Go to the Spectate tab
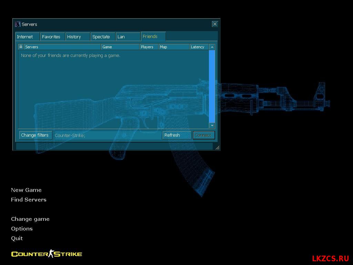The width and height of the screenshot is (353, 265). click(x=103, y=37)
